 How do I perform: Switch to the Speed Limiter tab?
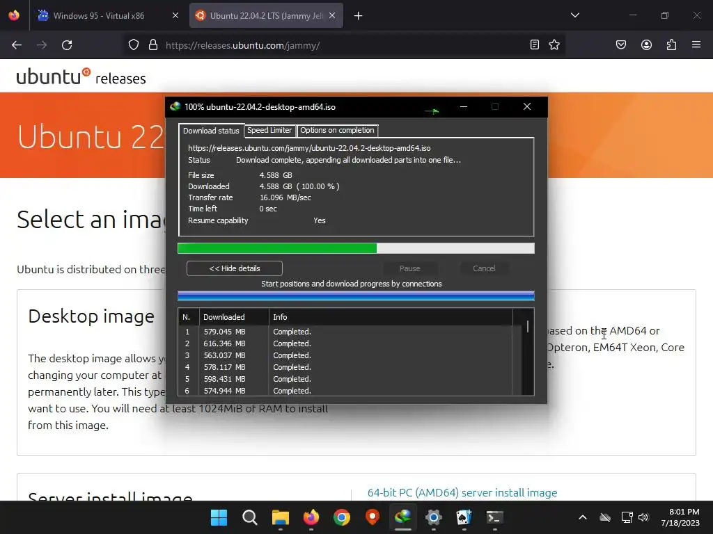(x=269, y=130)
